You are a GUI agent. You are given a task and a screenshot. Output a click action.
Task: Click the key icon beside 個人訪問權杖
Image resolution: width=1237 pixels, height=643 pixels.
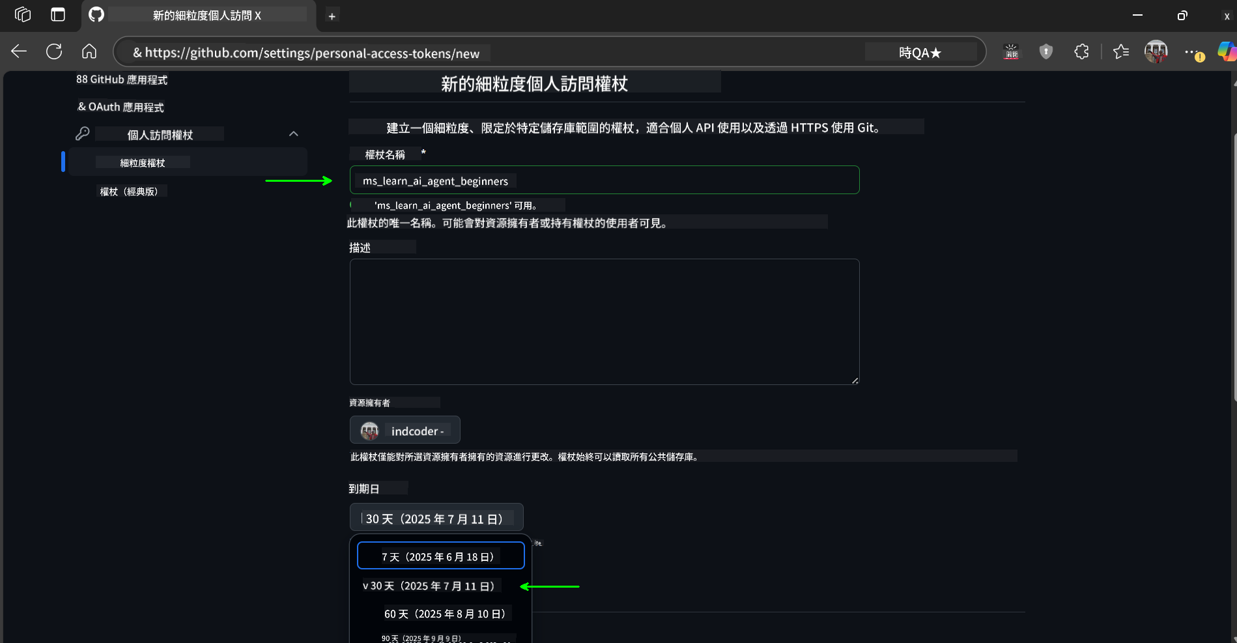point(83,134)
